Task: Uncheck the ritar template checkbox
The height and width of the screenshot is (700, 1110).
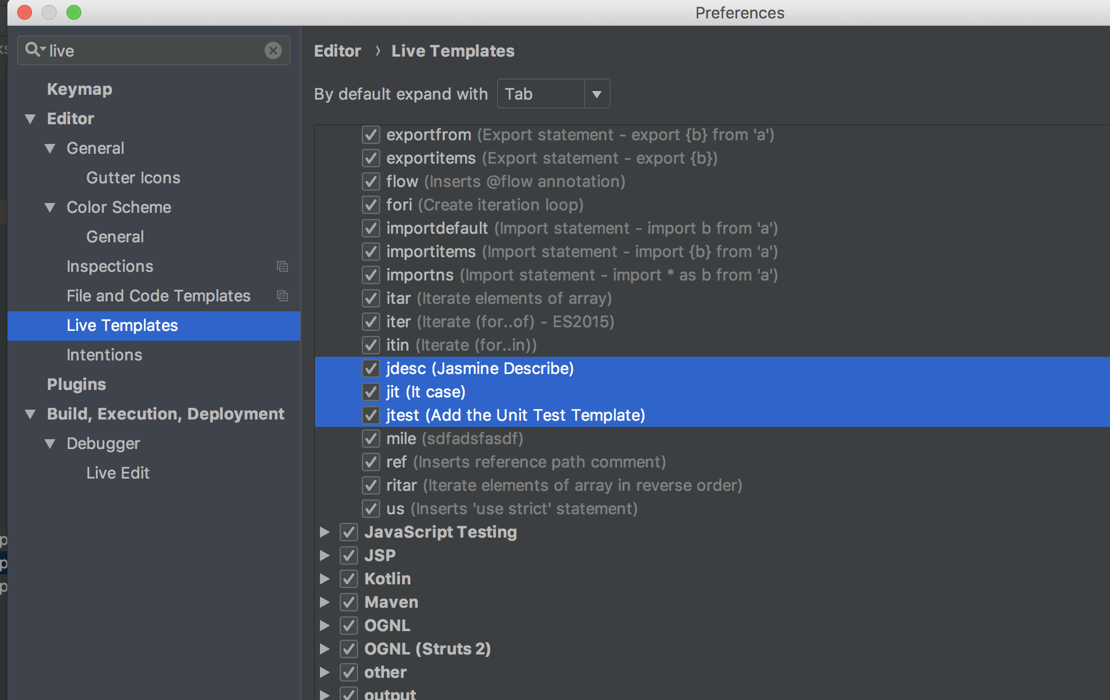Action: tap(371, 485)
